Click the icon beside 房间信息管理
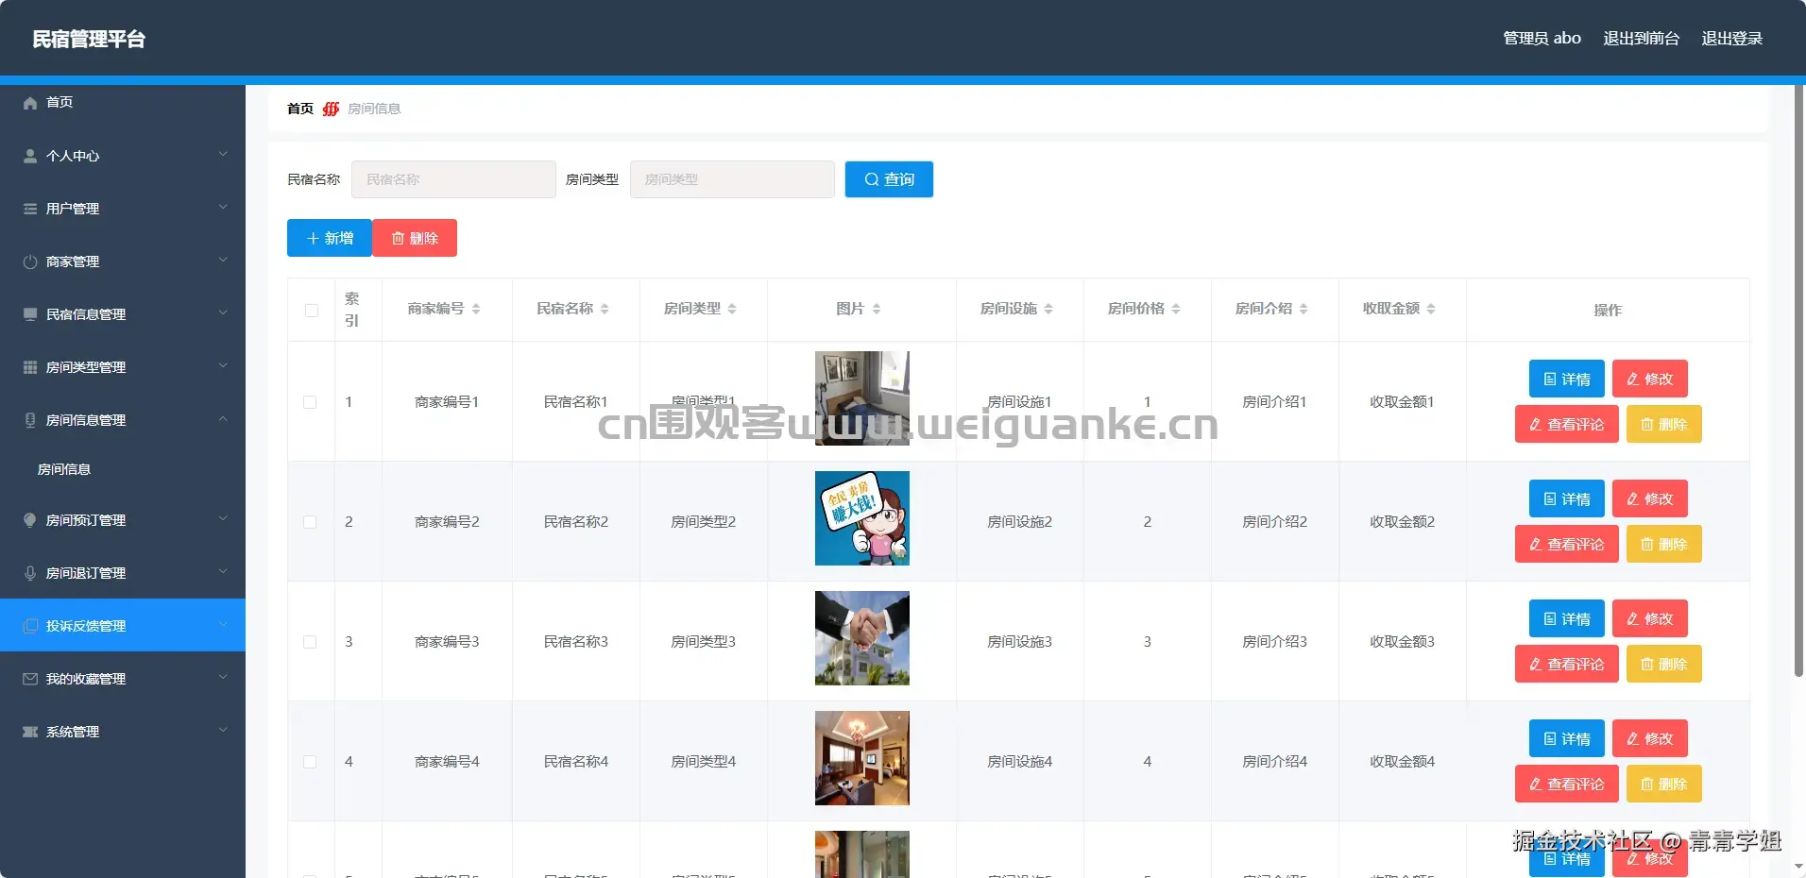 pos(30,420)
